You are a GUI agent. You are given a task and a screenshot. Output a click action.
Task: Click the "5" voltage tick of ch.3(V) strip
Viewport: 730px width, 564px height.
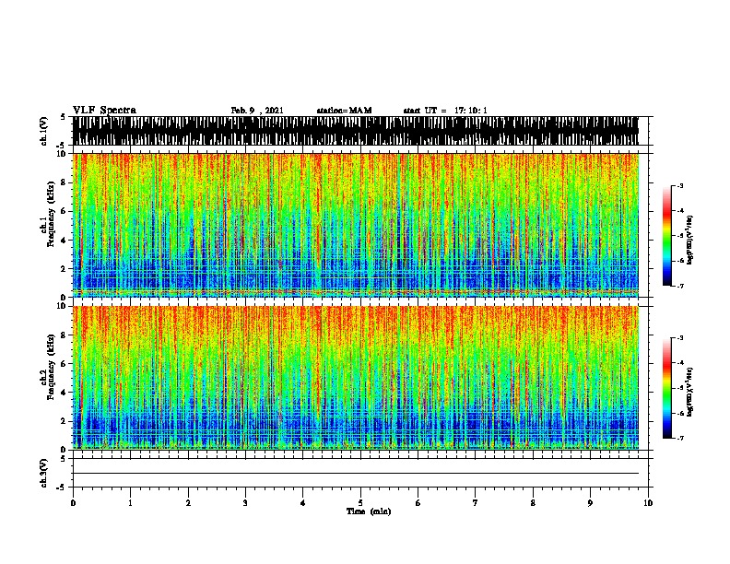click(63, 459)
